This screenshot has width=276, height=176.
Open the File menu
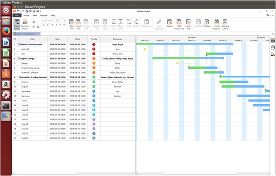click(17, 15)
